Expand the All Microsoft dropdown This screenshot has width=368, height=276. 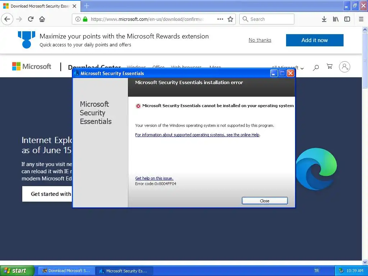(x=288, y=68)
